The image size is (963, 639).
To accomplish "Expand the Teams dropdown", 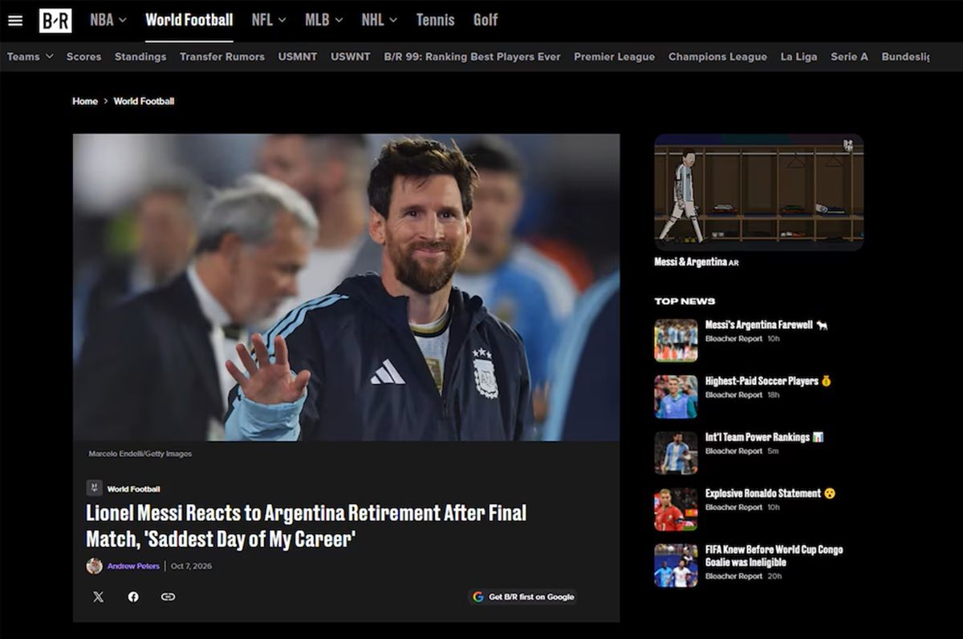I will [30, 57].
